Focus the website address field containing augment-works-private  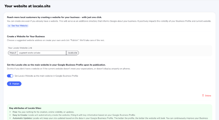click(x=42, y=53)
